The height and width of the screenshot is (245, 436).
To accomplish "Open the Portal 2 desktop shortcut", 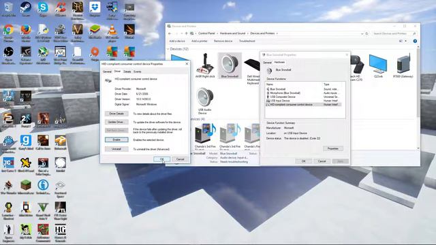I will click(26, 120).
